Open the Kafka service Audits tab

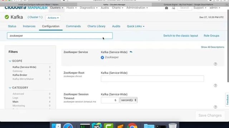[116, 26]
